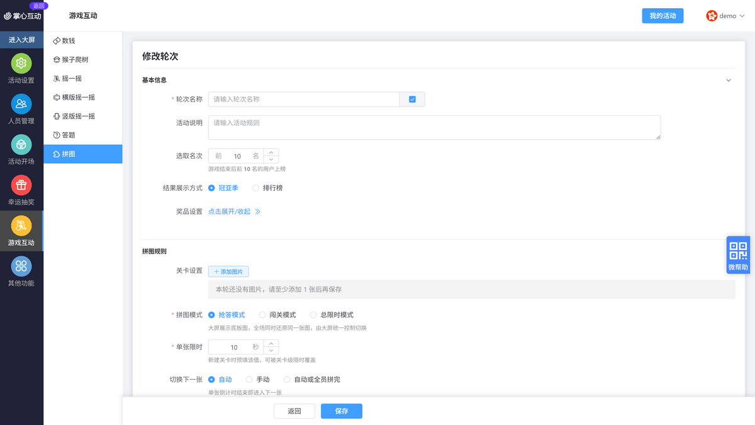Focus the 轮次名称 input field

304,99
